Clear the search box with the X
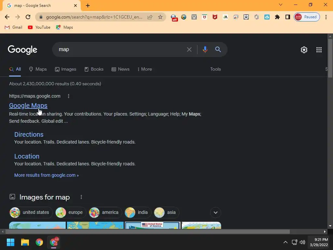The image size is (333, 250). [x=189, y=49]
